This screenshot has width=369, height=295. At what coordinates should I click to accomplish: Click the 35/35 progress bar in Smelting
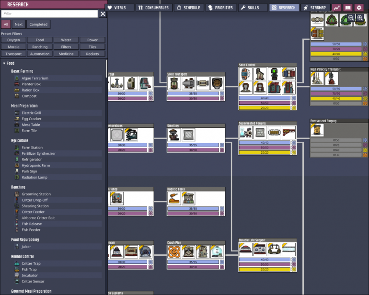pos(193,145)
